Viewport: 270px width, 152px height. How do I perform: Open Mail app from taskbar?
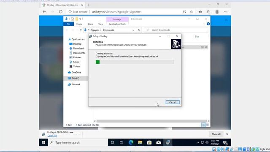pos(159,143)
